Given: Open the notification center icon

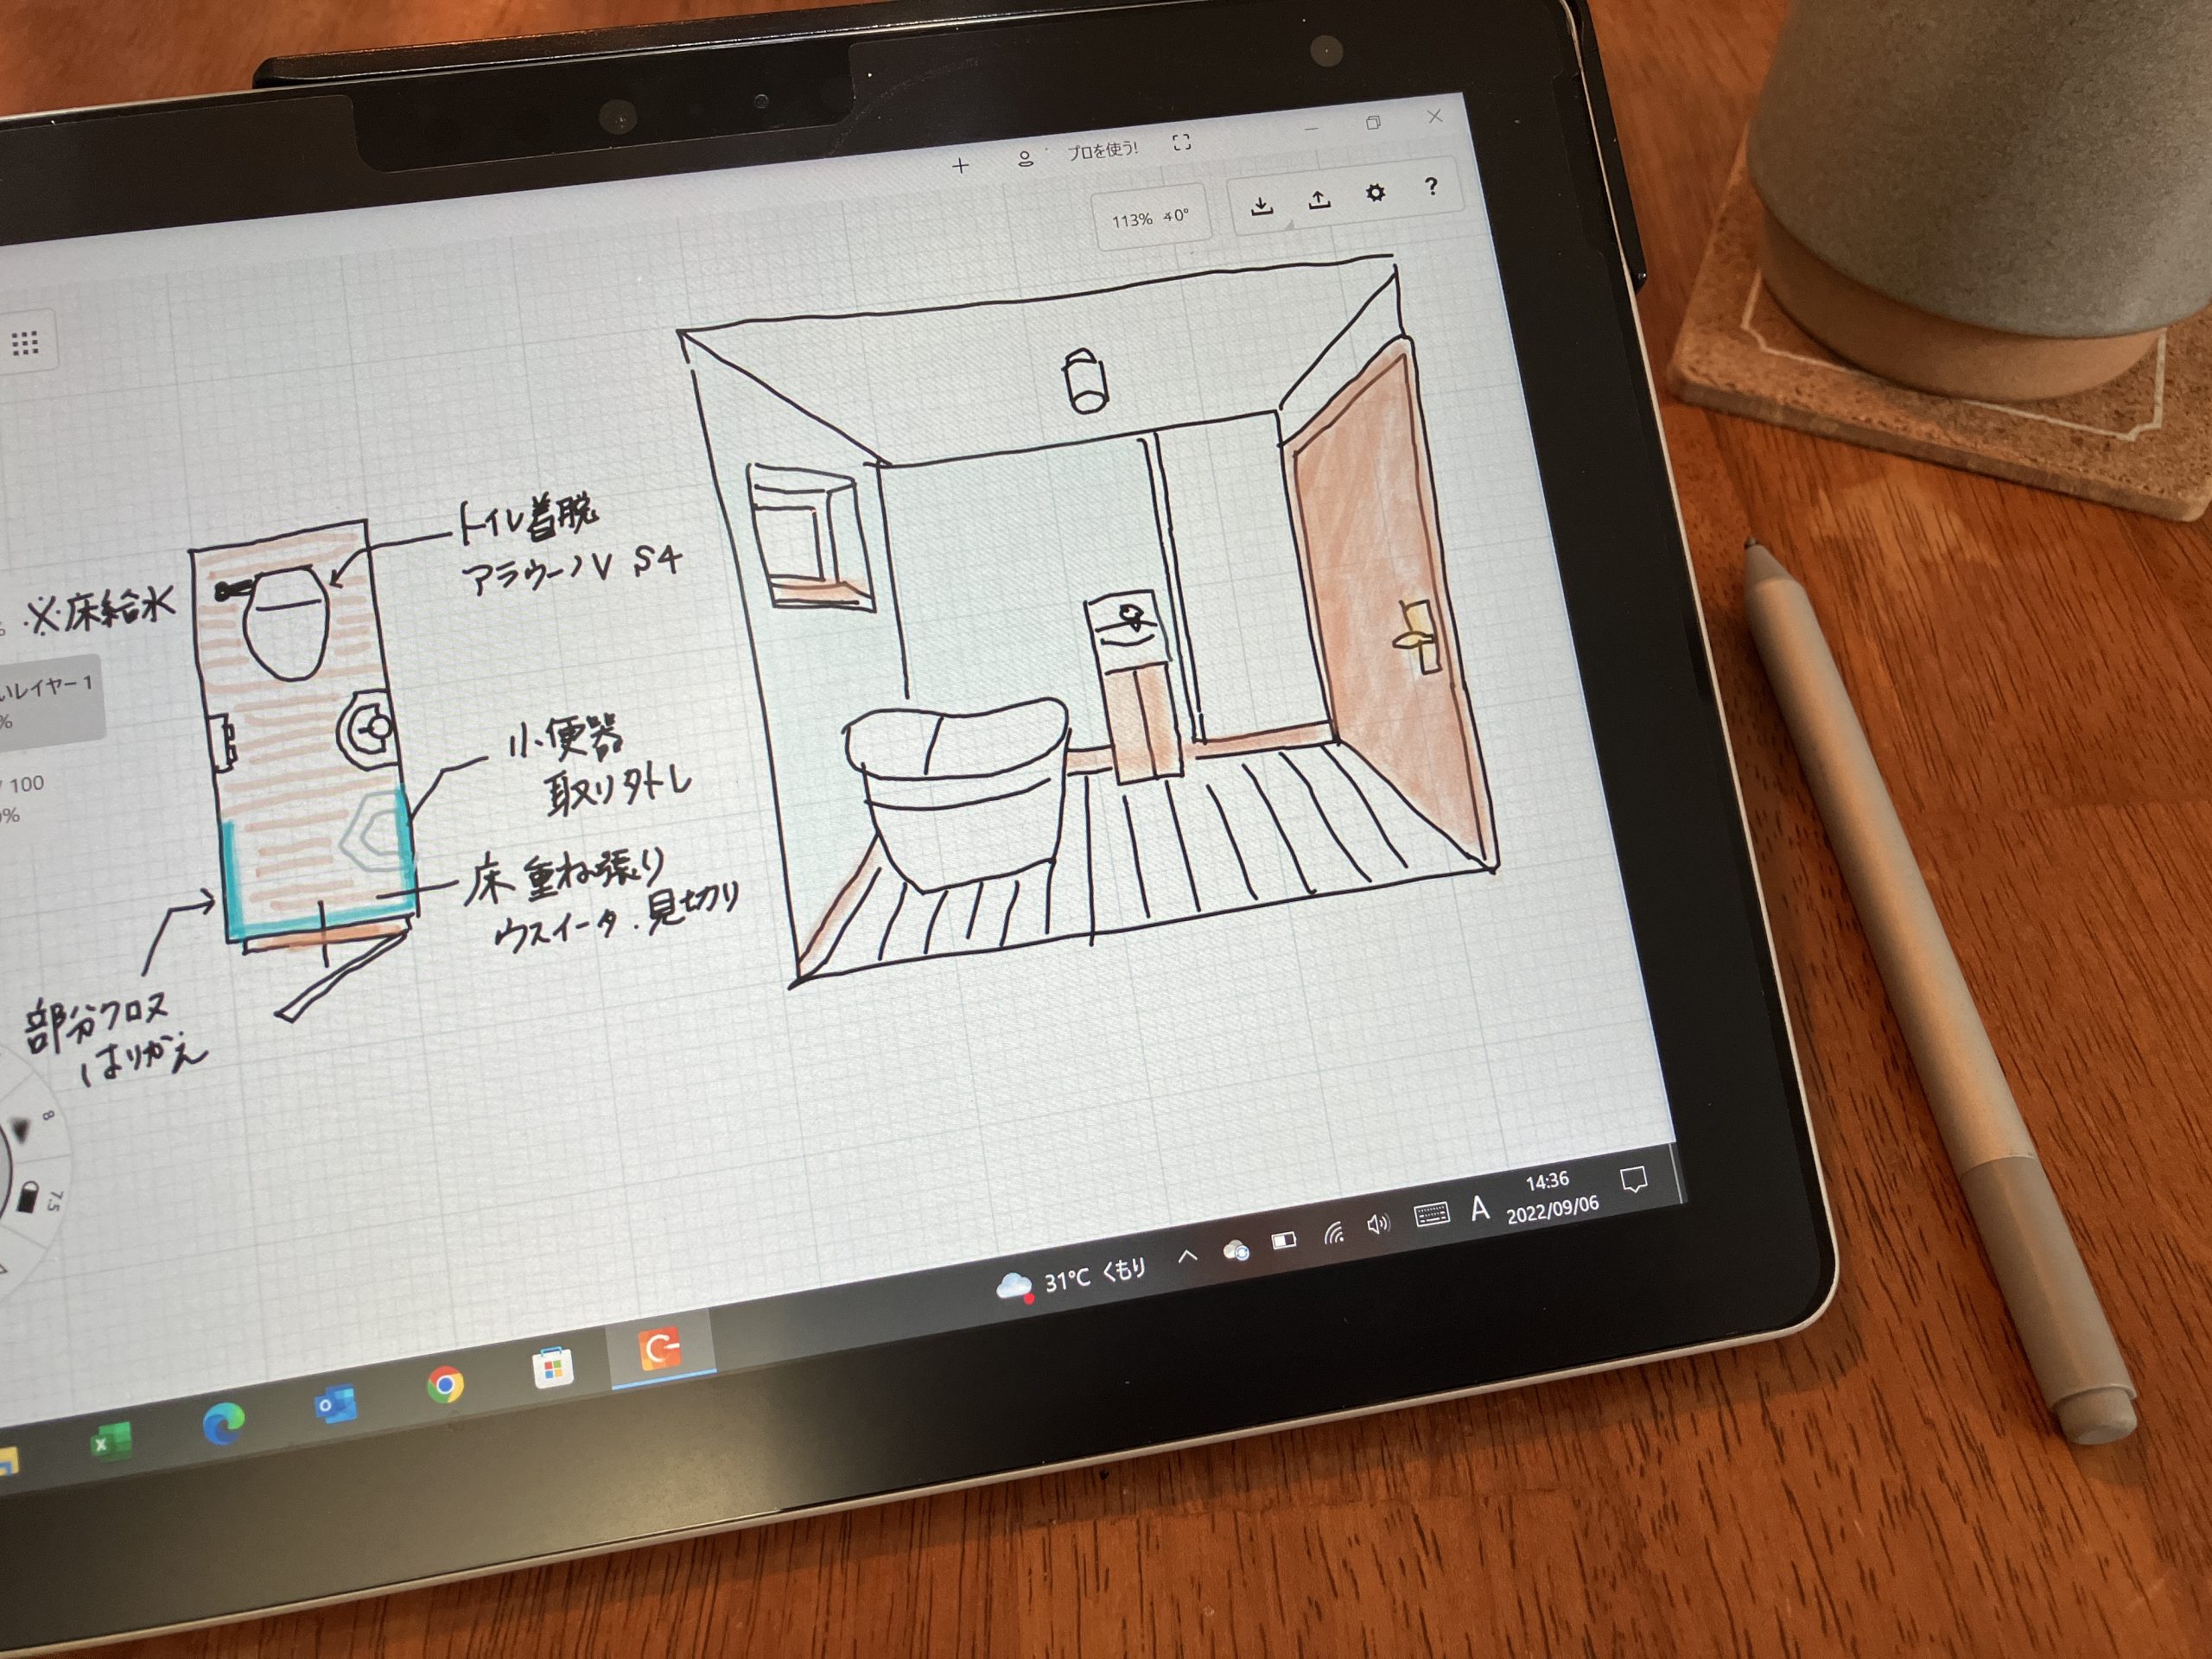Looking at the screenshot, I should pos(1634,1180).
